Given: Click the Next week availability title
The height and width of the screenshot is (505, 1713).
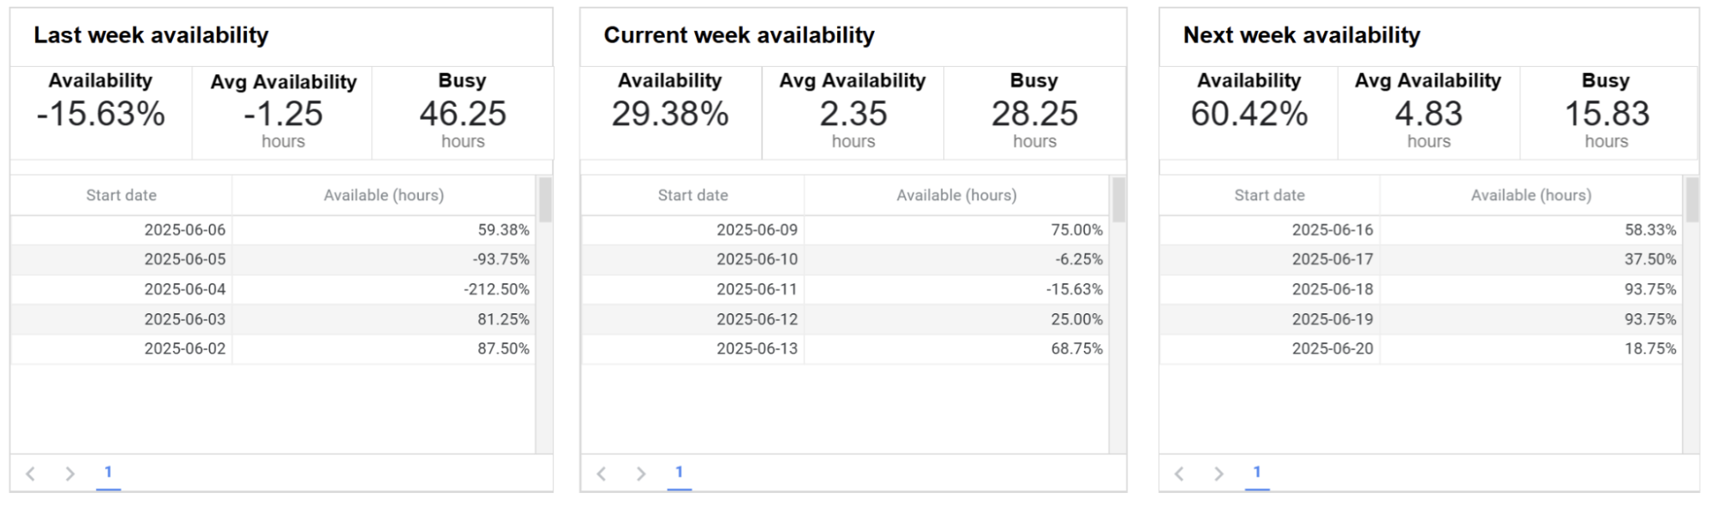Looking at the screenshot, I should 1302,35.
